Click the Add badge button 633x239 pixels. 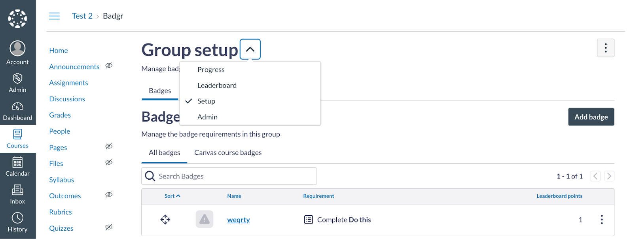(x=591, y=117)
